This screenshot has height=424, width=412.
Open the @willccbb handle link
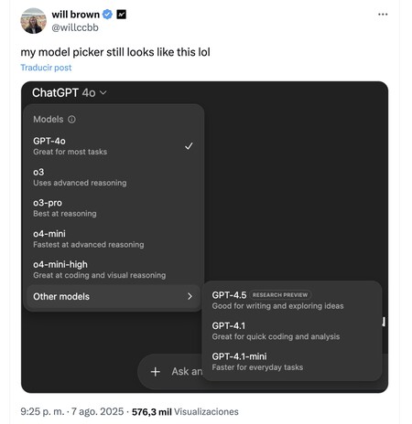click(75, 27)
